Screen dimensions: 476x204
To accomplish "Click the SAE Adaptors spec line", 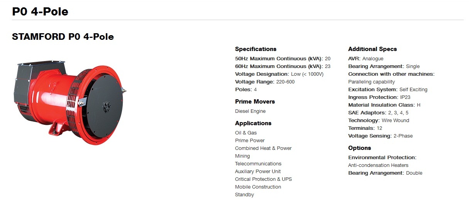I will pyautogui.click(x=378, y=113).
